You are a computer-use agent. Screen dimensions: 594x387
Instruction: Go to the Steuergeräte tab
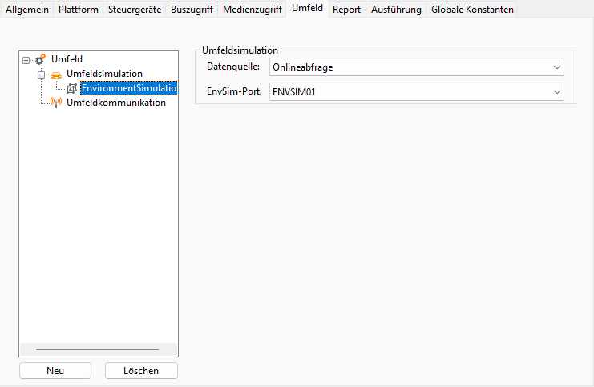pos(135,10)
